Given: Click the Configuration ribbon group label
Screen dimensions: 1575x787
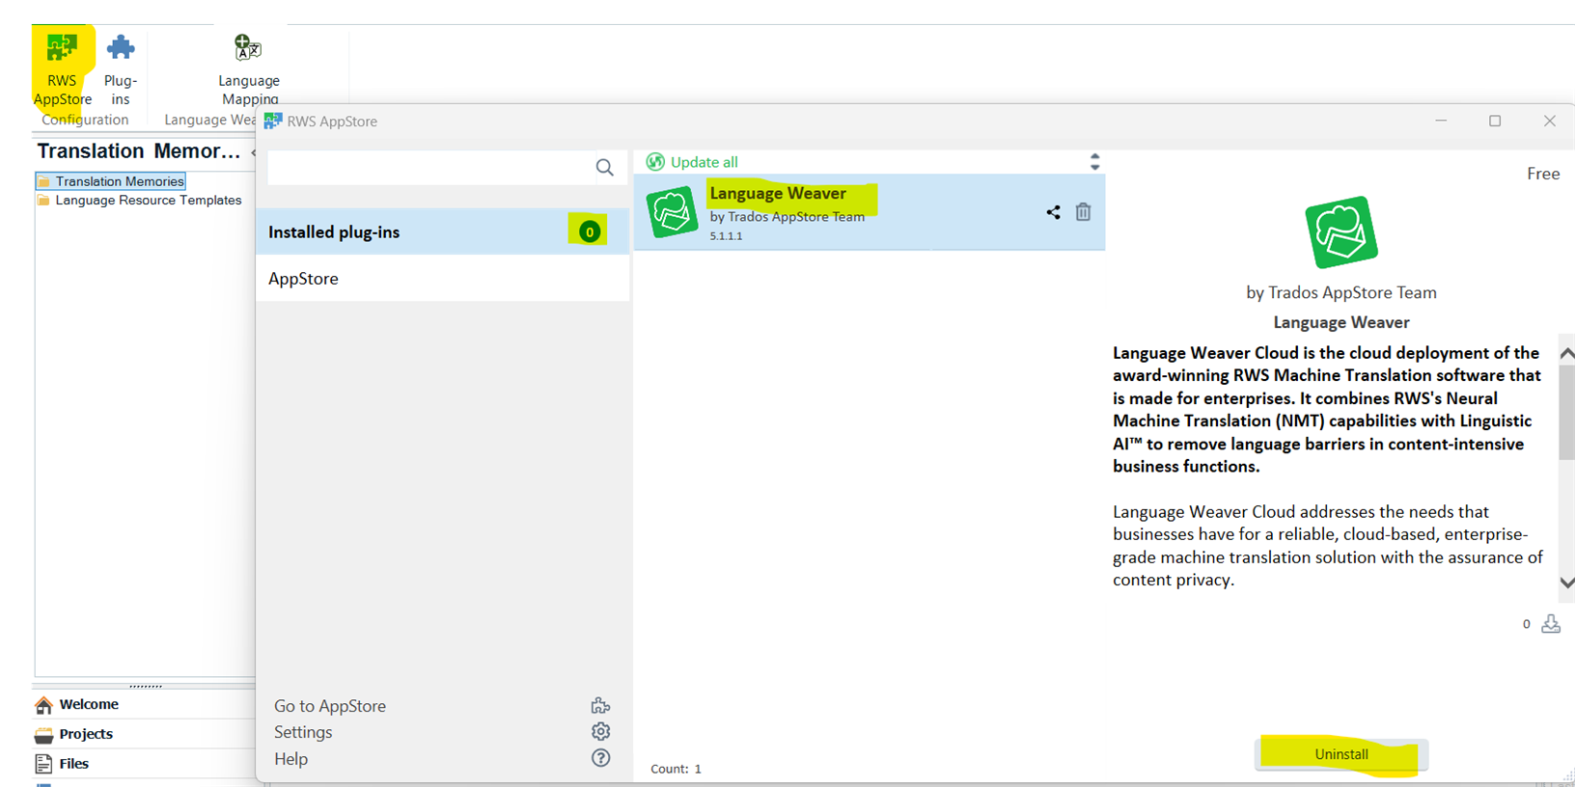Looking at the screenshot, I should 85,120.
